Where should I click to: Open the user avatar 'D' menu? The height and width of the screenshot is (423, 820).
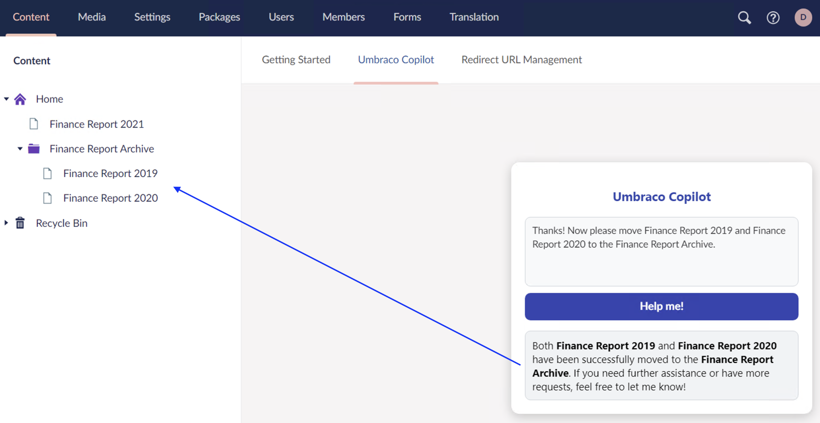[x=803, y=18]
